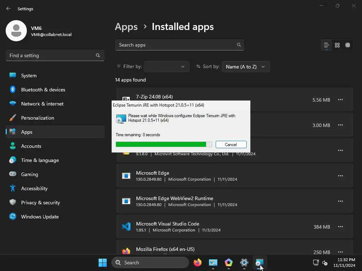Click the Eclipse Temurin dialog title bar
Viewport: 362px width, 271px height.
tap(181, 105)
